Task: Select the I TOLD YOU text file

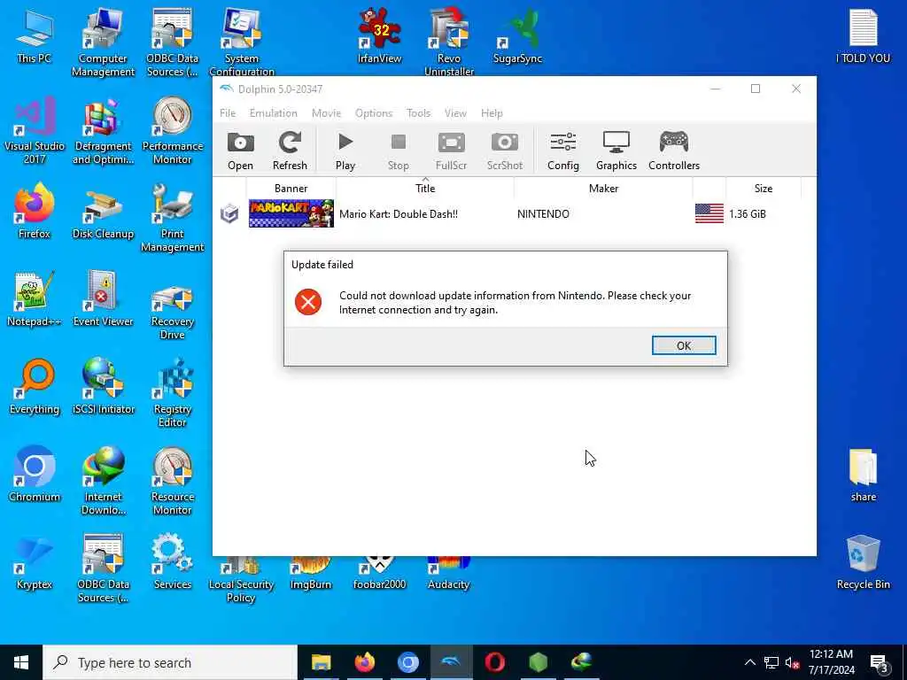Action: (x=863, y=35)
